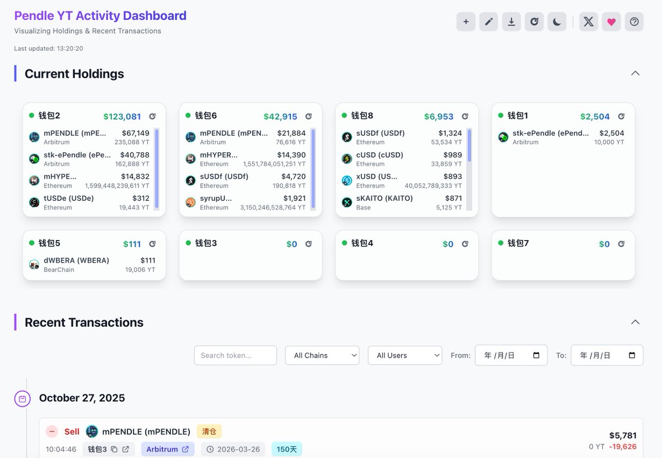Open the help question mark icon
The width and height of the screenshot is (662, 458).
click(634, 22)
